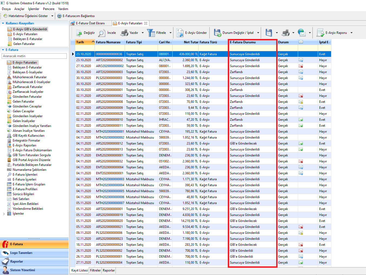Screen dimensions: 366x275
Task: Open the E-Arşiv Raporu report icon
Action: (x=321, y=33)
